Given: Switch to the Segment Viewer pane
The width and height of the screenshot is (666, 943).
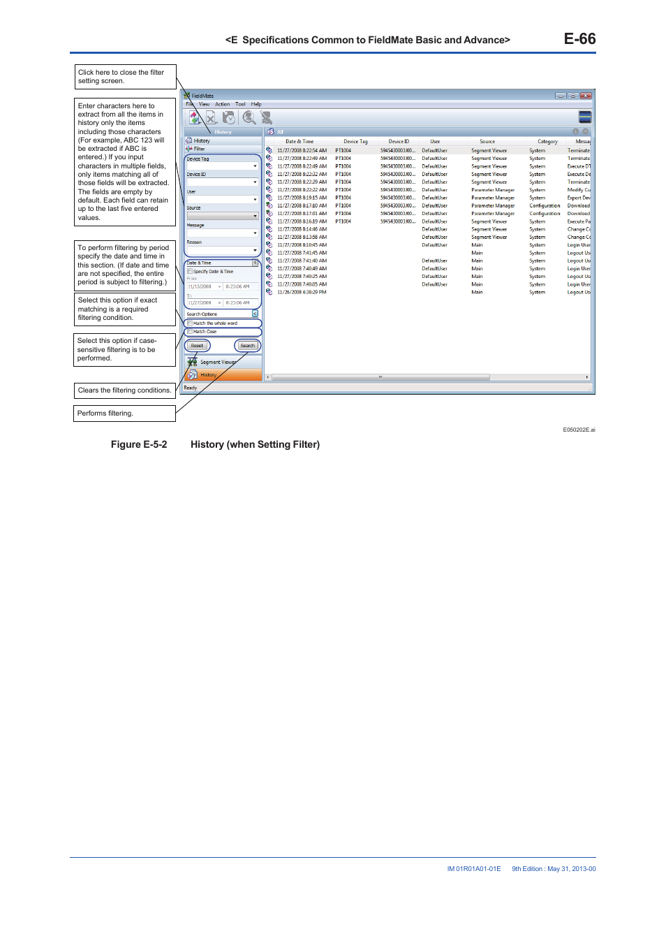Looking at the screenshot, I should coord(223,362).
